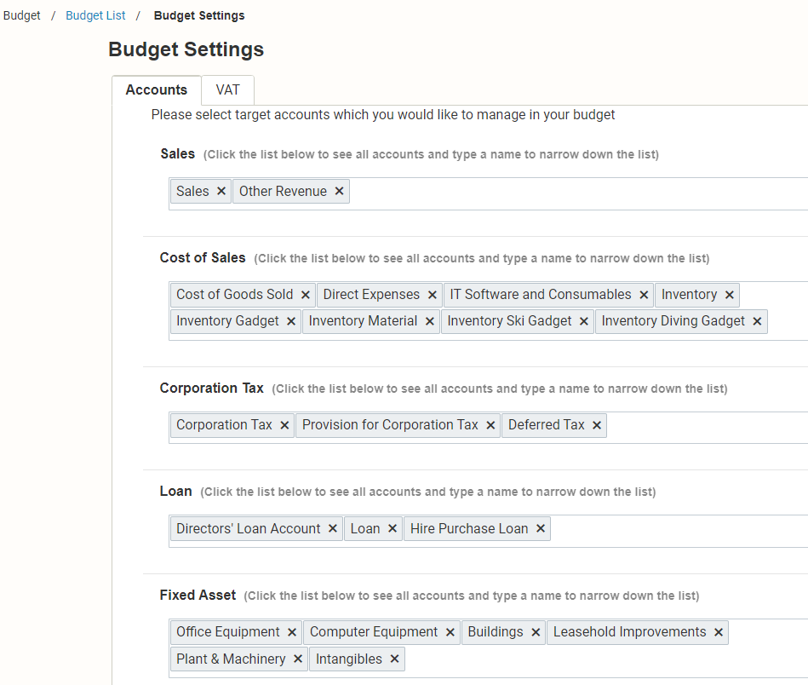Remove the Cost of Goods Sold tag
Viewport: 808px width, 685px height.
pyautogui.click(x=305, y=295)
